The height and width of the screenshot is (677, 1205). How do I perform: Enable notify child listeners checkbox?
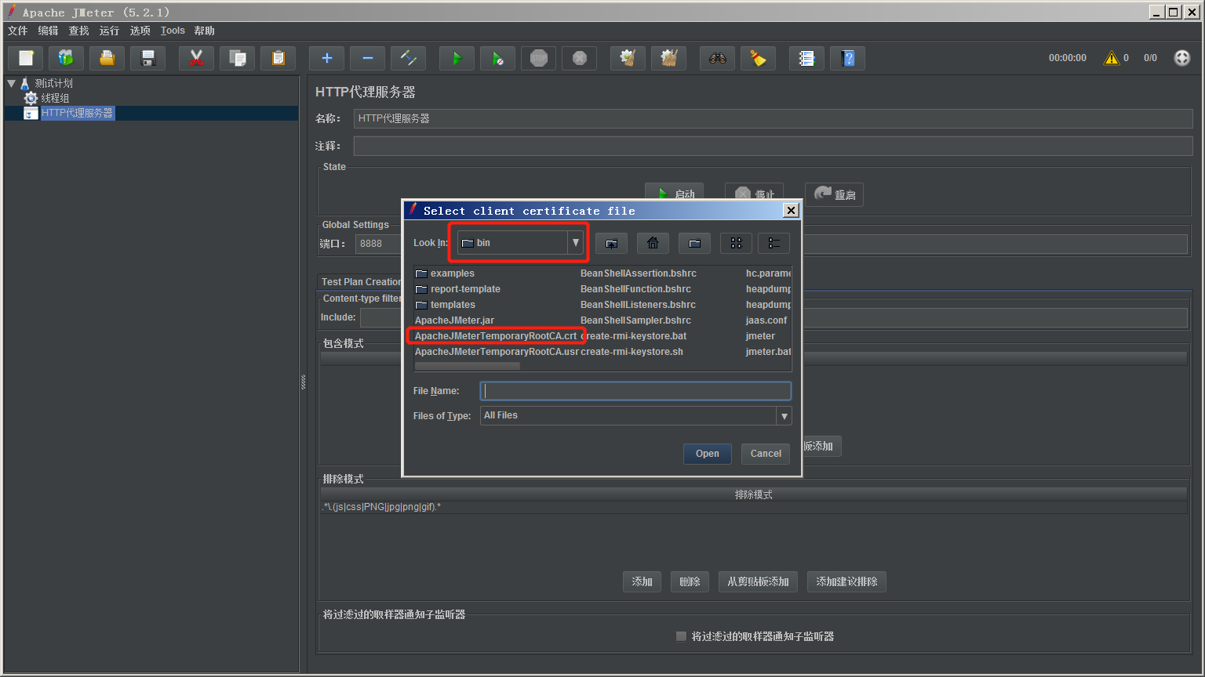click(681, 636)
